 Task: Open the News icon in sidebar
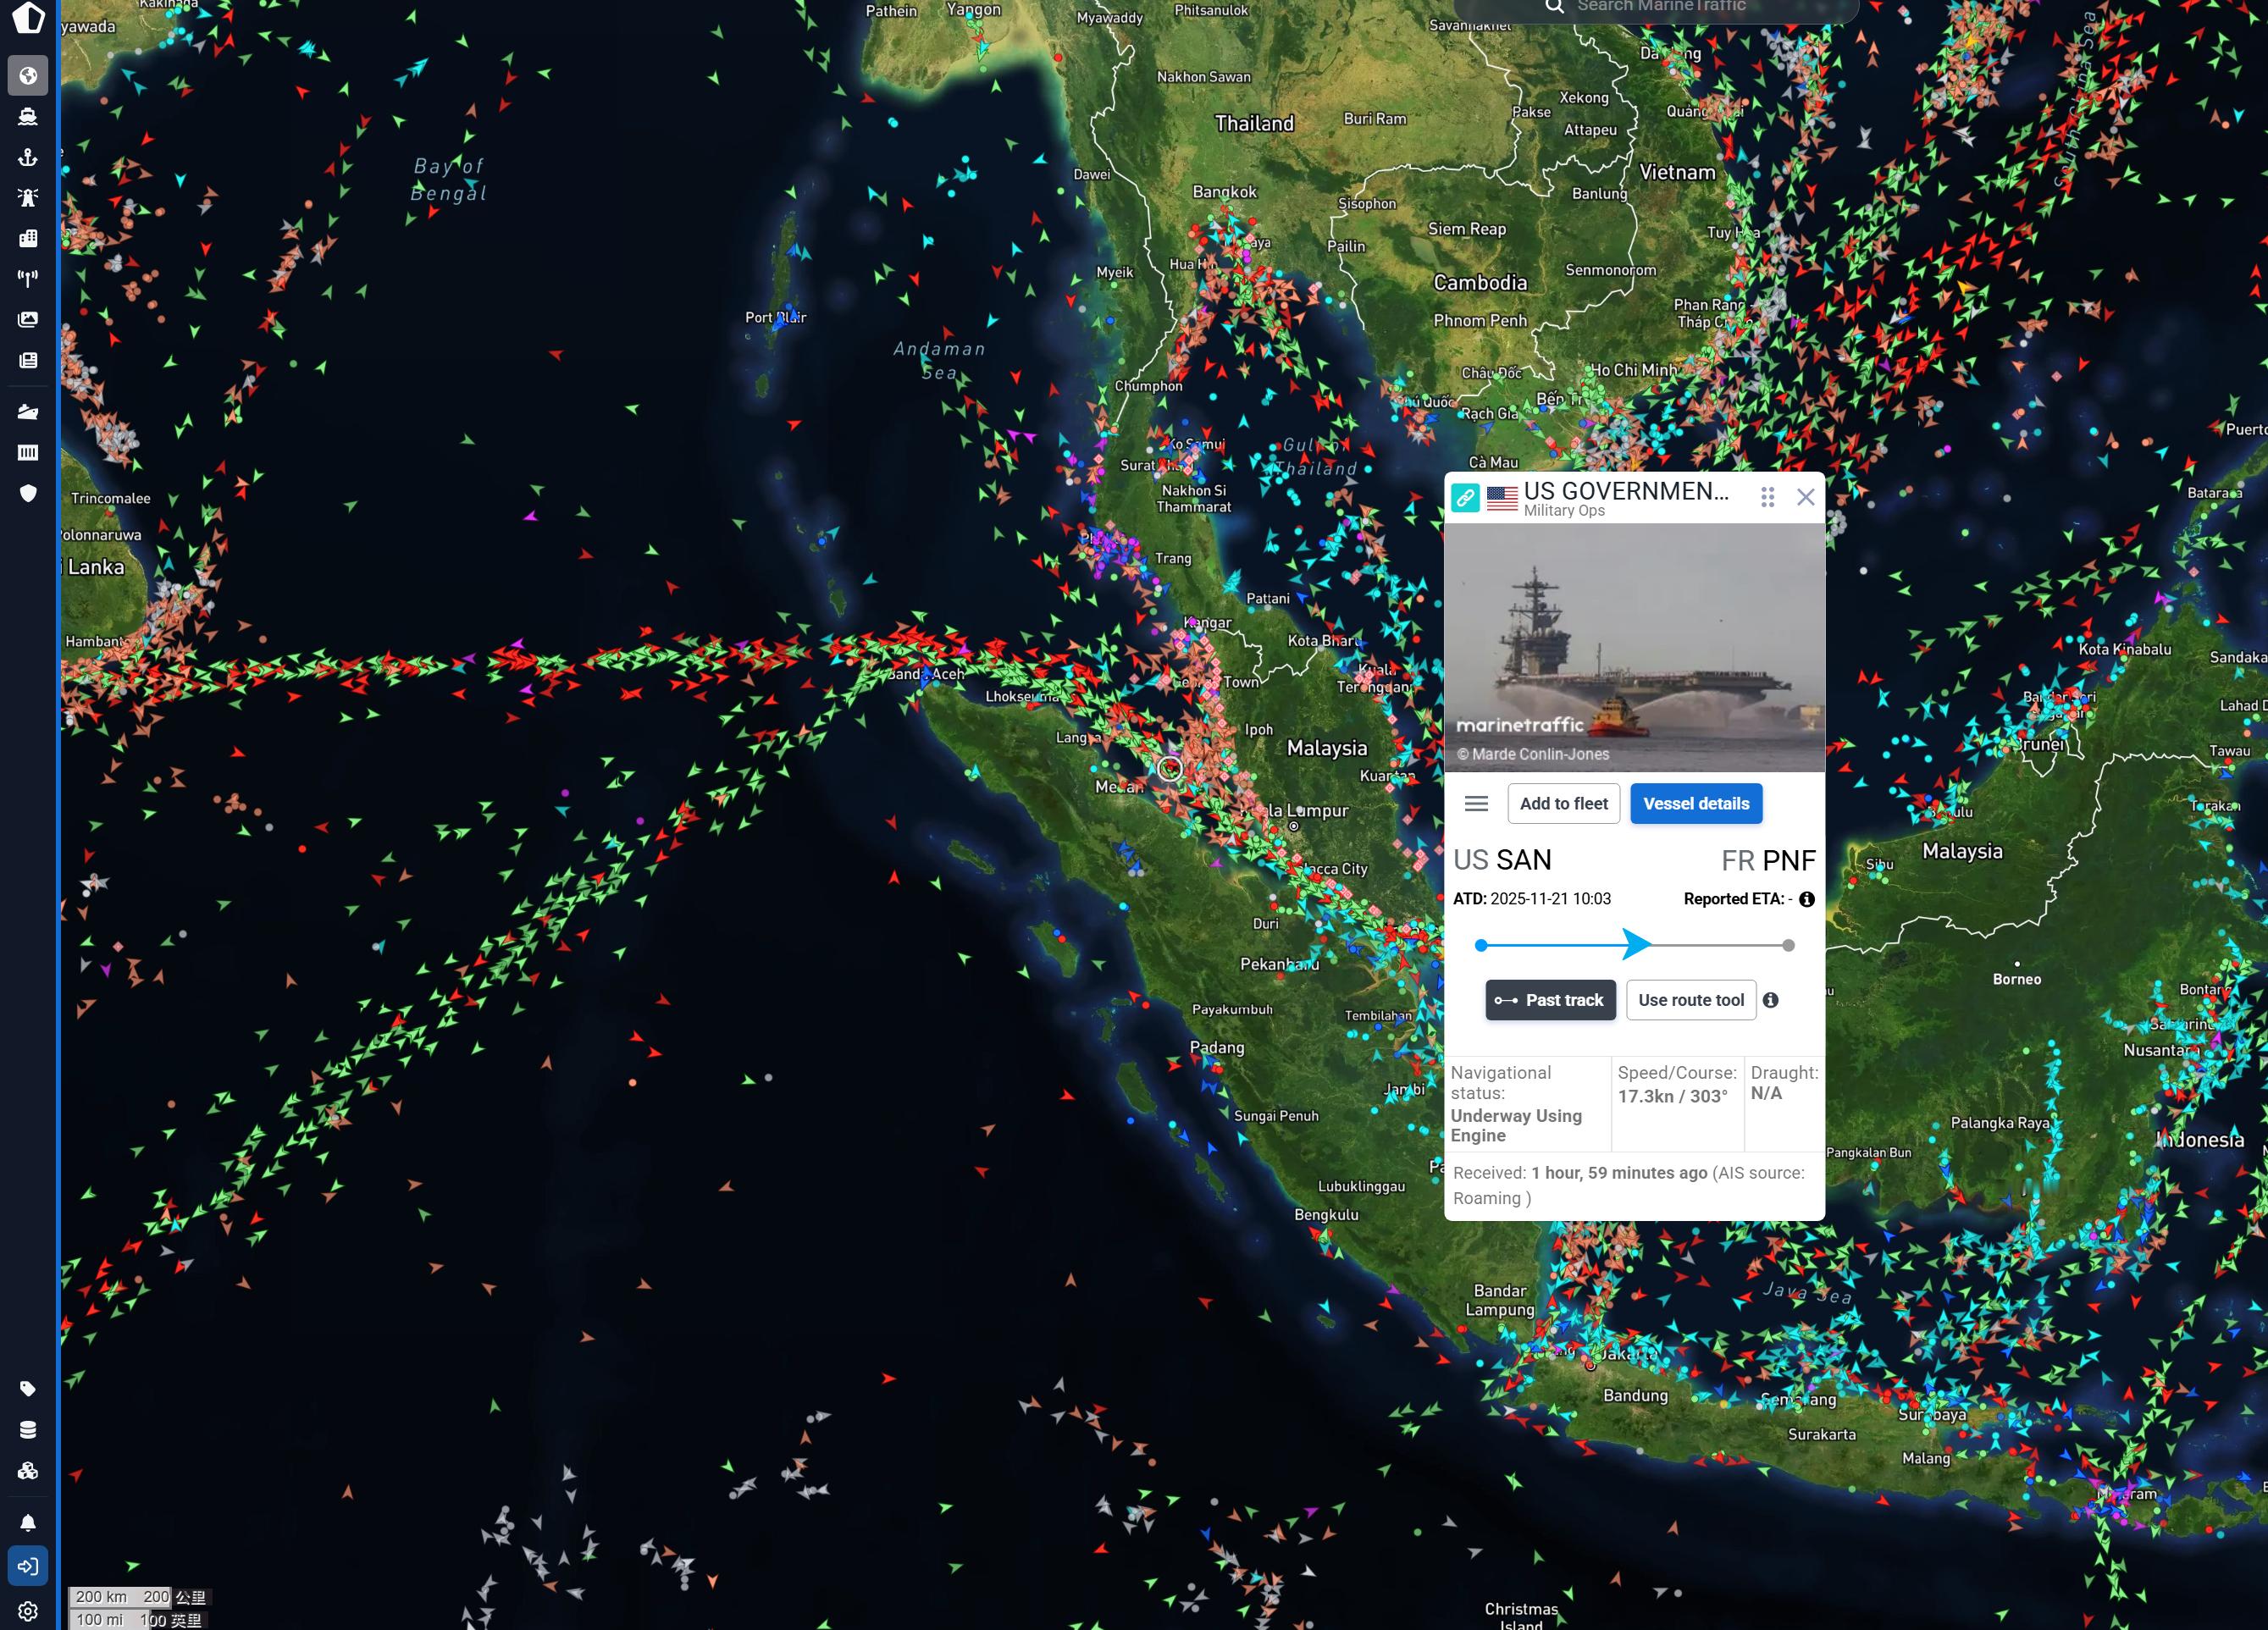click(28, 360)
